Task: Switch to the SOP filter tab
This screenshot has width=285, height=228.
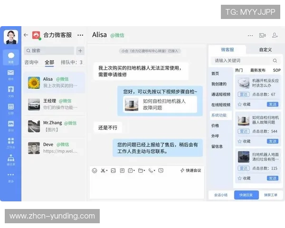Action: (277, 70)
